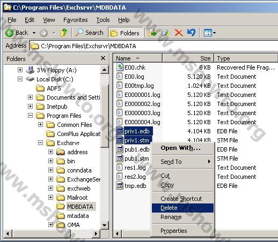Image resolution: width=278 pixels, height=242 pixels.
Task: Collapse the Program Files folder node
Action: [x=30, y=115]
